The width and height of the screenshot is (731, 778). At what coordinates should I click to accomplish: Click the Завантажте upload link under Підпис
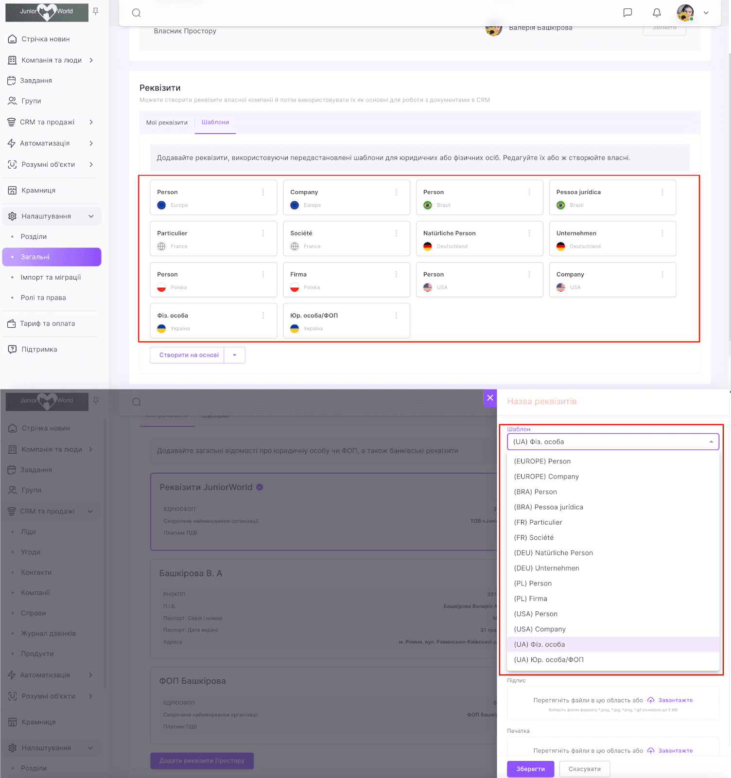tap(675, 700)
